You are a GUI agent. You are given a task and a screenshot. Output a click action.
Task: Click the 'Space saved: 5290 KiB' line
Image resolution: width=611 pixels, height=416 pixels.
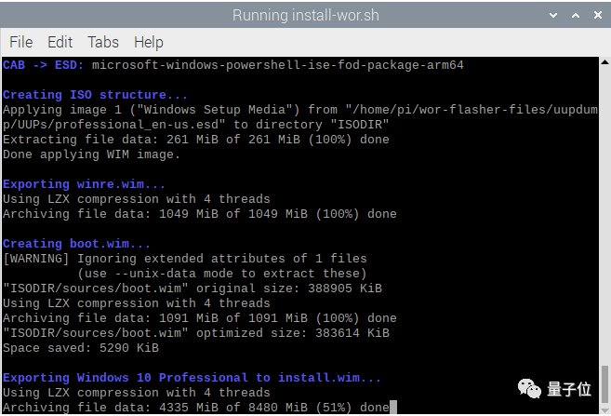point(81,348)
